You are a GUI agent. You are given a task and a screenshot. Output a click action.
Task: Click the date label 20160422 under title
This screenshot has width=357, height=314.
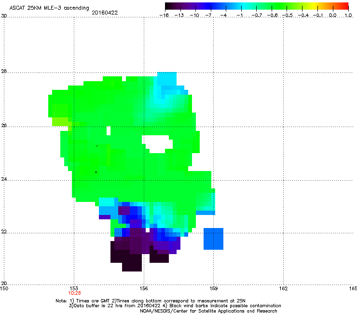(105, 13)
